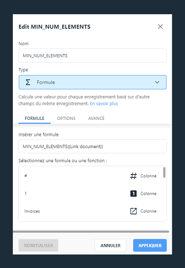This screenshot has width=185, height=268.
Task: Click the APPLIQUER button
Action: pyautogui.click(x=150, y=245)
